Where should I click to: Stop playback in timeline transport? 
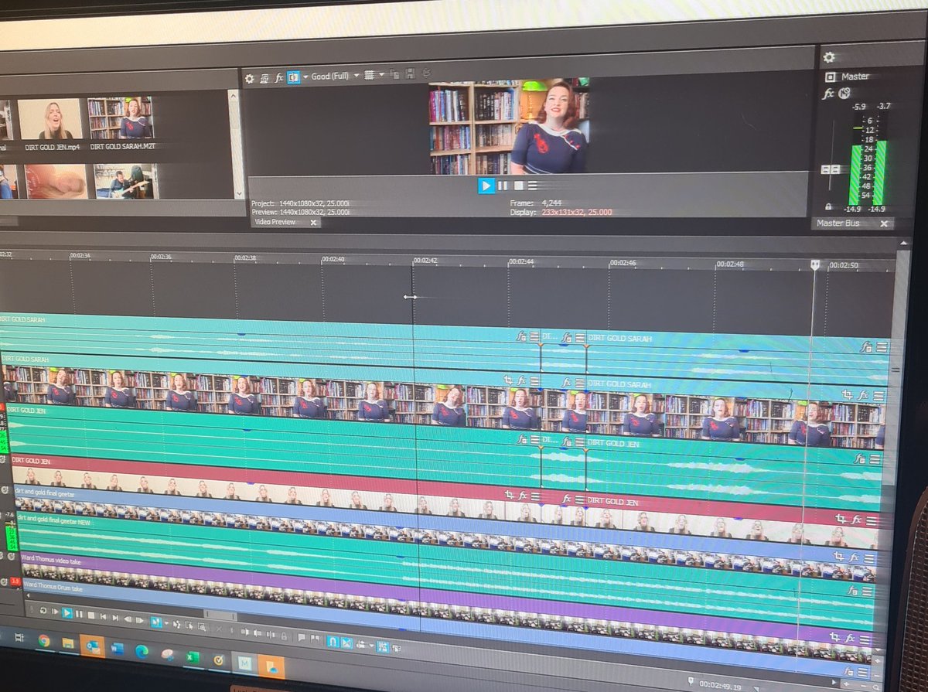click(x=91, y=615)
